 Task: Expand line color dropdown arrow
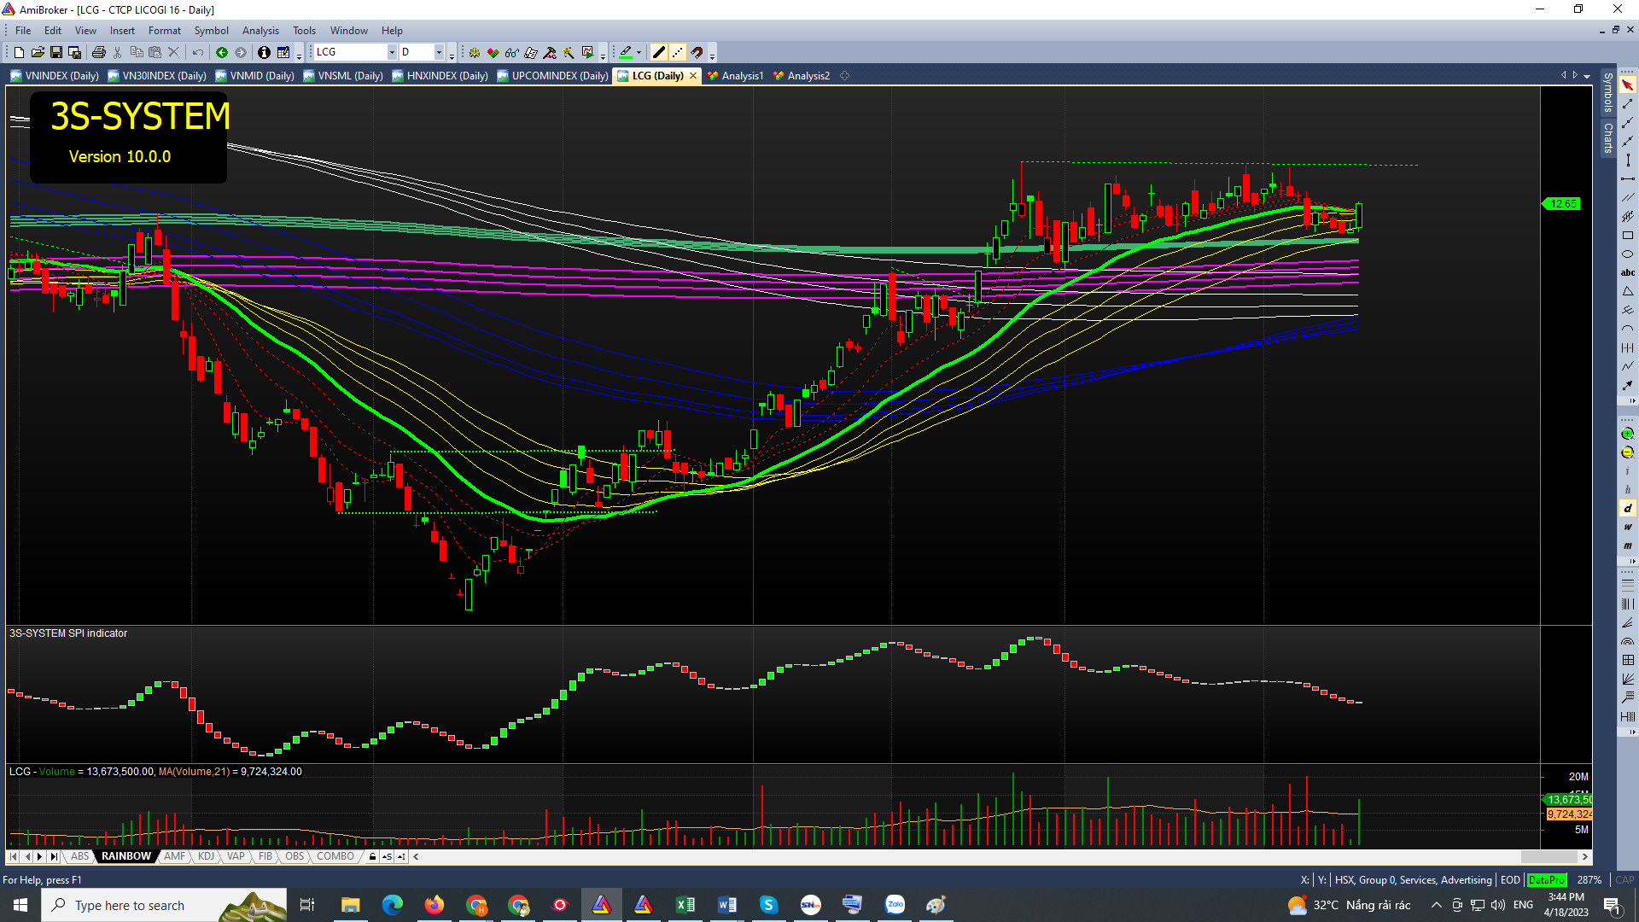tap(639, 52)
